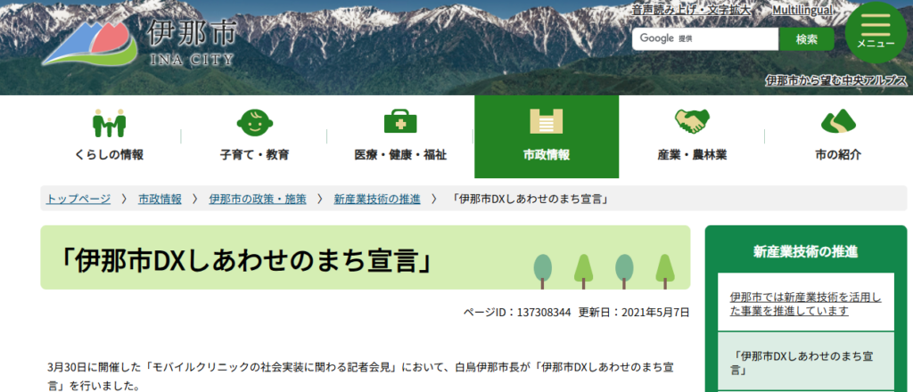Go to トップページ breadcrumb
Screen dimensions: 913x392
(78, 199)
